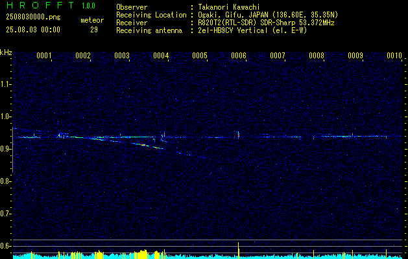The height and width of the screenshot is (259, 408).
Task: Click the location Ogaki, Gifu, JAPAN
Action: coord(232,15)
